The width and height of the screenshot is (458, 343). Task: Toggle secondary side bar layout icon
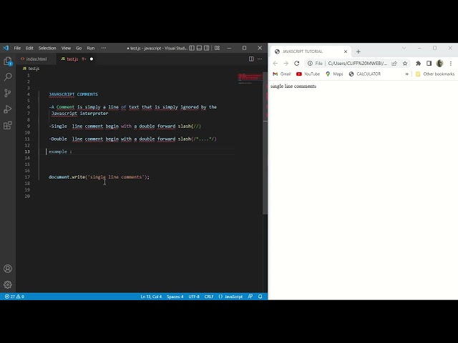click(x=207, y=48)
